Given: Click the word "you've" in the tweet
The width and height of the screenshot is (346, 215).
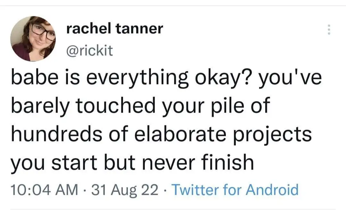Looking at the screenshot, I should click(290, 78).
